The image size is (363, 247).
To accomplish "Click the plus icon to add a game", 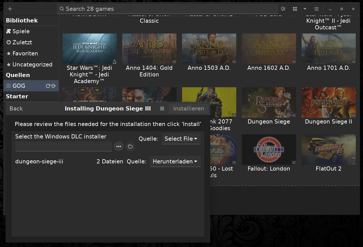I will click(10, 9).
